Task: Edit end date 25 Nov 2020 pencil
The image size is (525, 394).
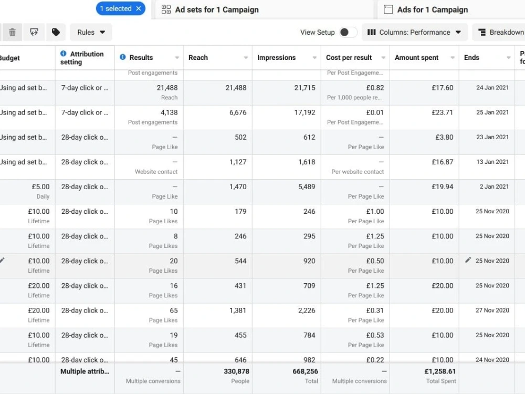Action: 468,260
